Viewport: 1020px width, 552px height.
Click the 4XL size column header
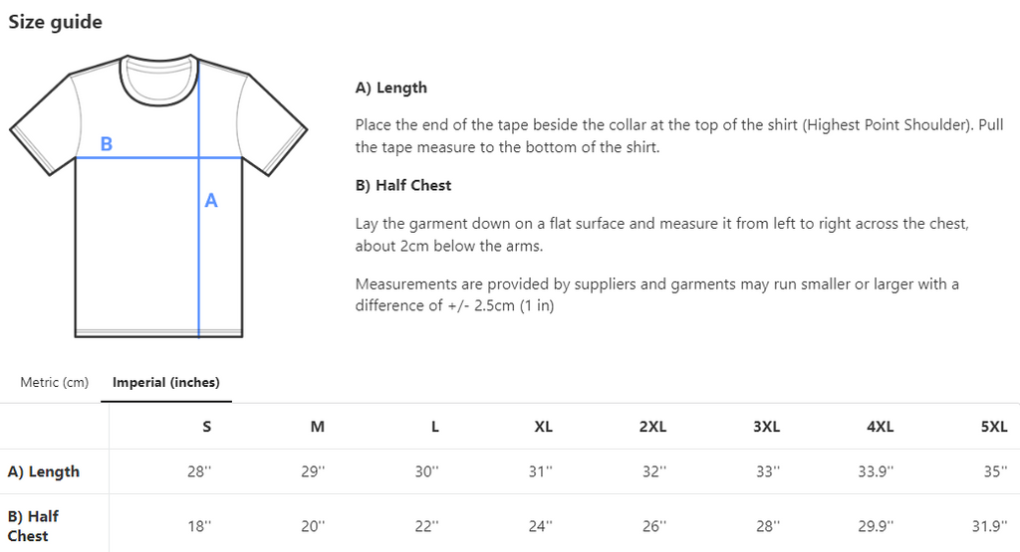[x=880, y=427]
